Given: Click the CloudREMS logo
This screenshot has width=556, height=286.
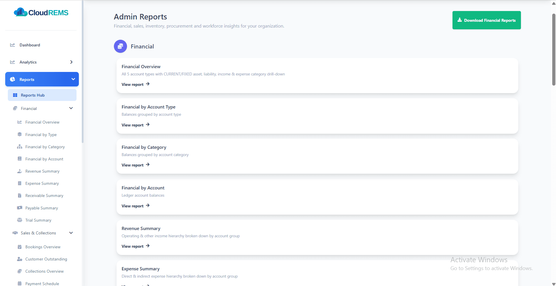Looking at the screenshot, I should [x=41, y=12].
